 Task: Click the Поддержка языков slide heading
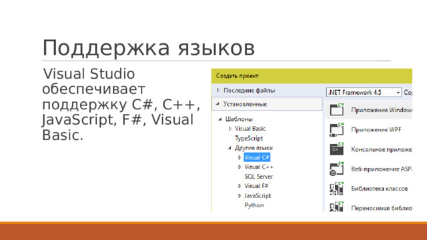click(x=149, y=48)
